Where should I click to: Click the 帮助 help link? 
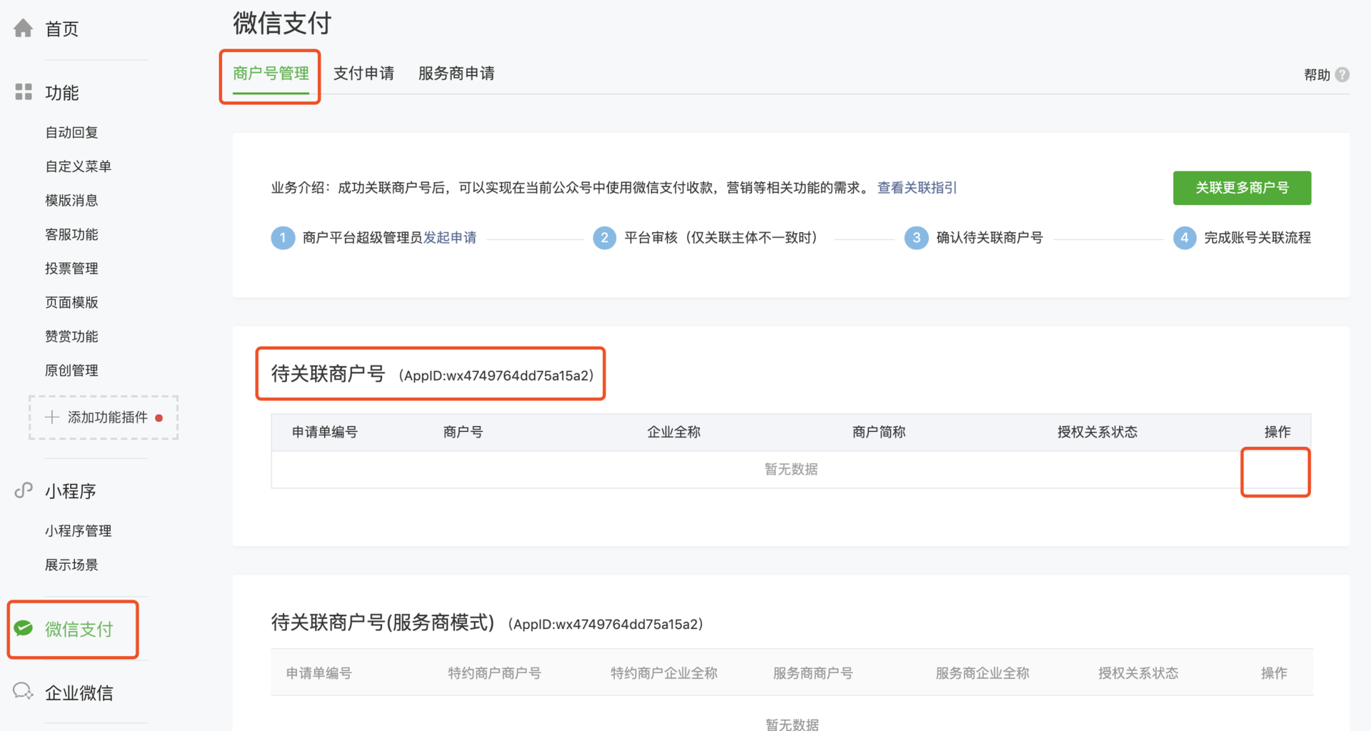pyautogui.click(x=1317, y=75)
